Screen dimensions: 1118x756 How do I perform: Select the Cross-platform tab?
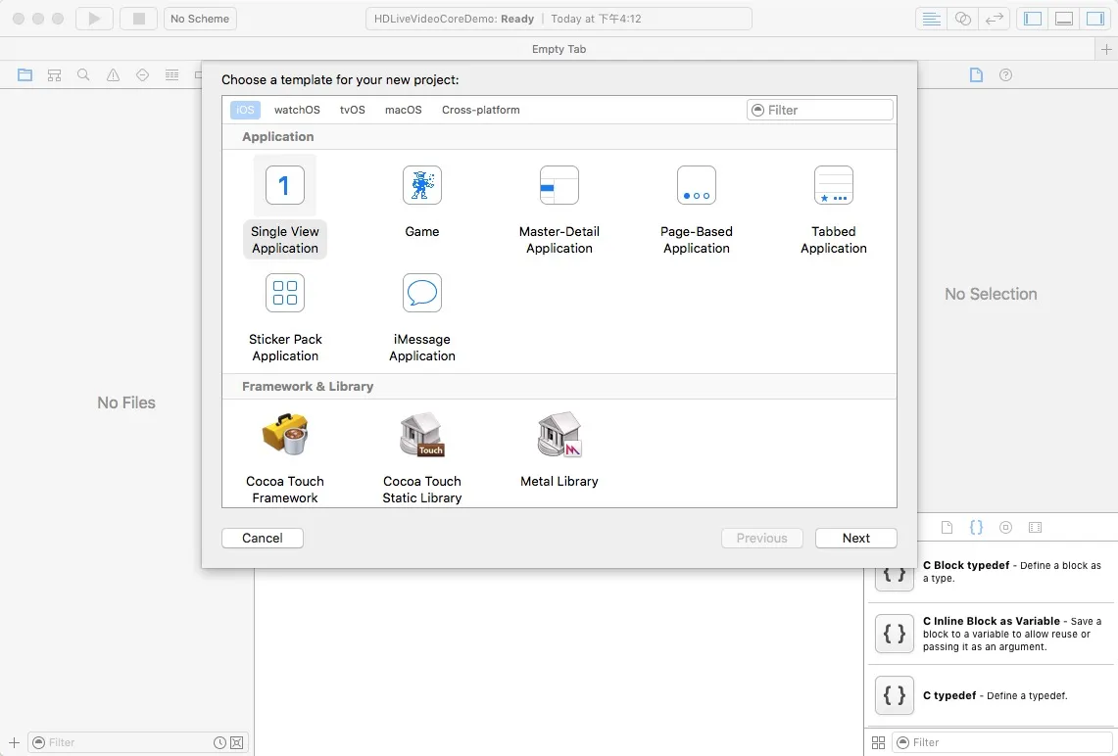[480, 110]
